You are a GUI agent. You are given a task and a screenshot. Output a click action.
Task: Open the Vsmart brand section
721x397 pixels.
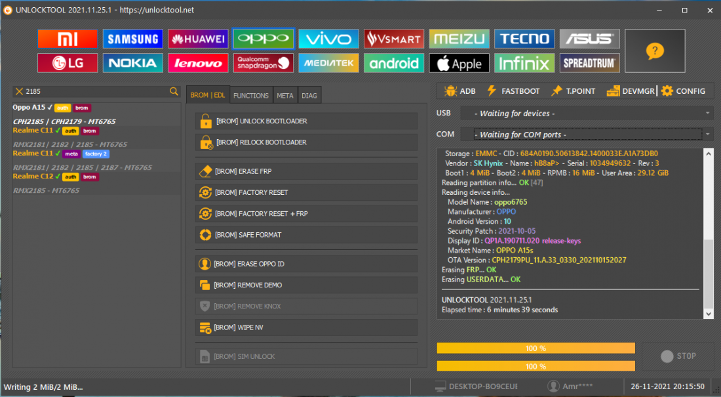(394, 39)
